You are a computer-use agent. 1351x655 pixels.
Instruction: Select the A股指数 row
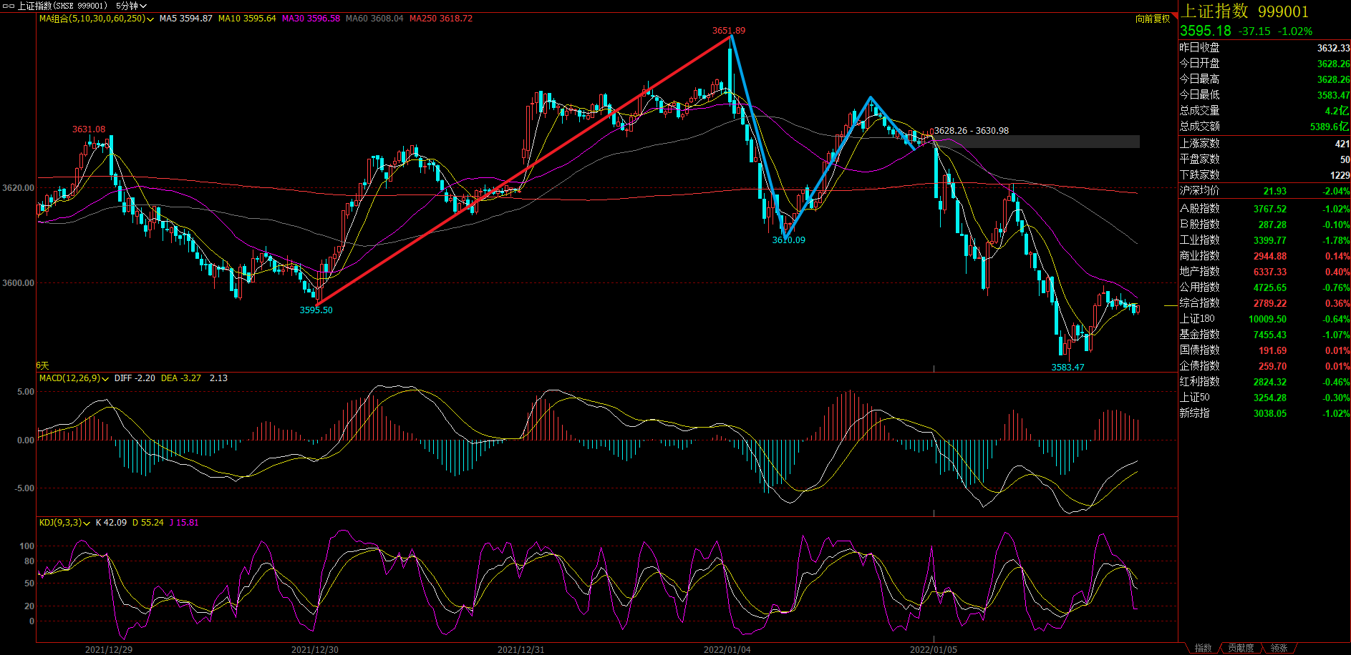1264,209
